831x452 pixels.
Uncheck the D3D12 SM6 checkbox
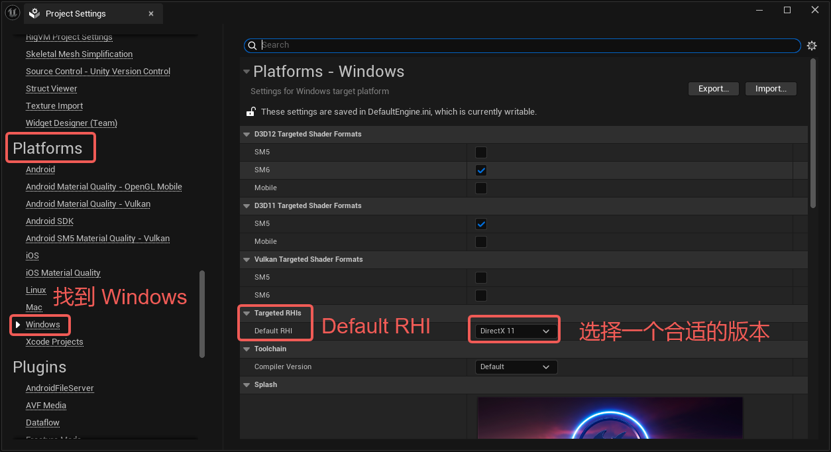pos(481,170)
